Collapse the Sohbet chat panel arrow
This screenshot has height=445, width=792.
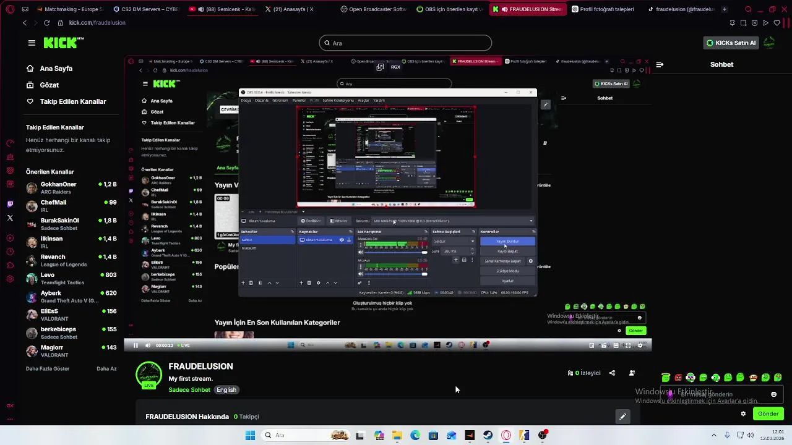click(x=660, y=64)
